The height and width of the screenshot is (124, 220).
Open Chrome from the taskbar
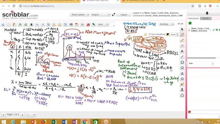click(x=85, y=122)
